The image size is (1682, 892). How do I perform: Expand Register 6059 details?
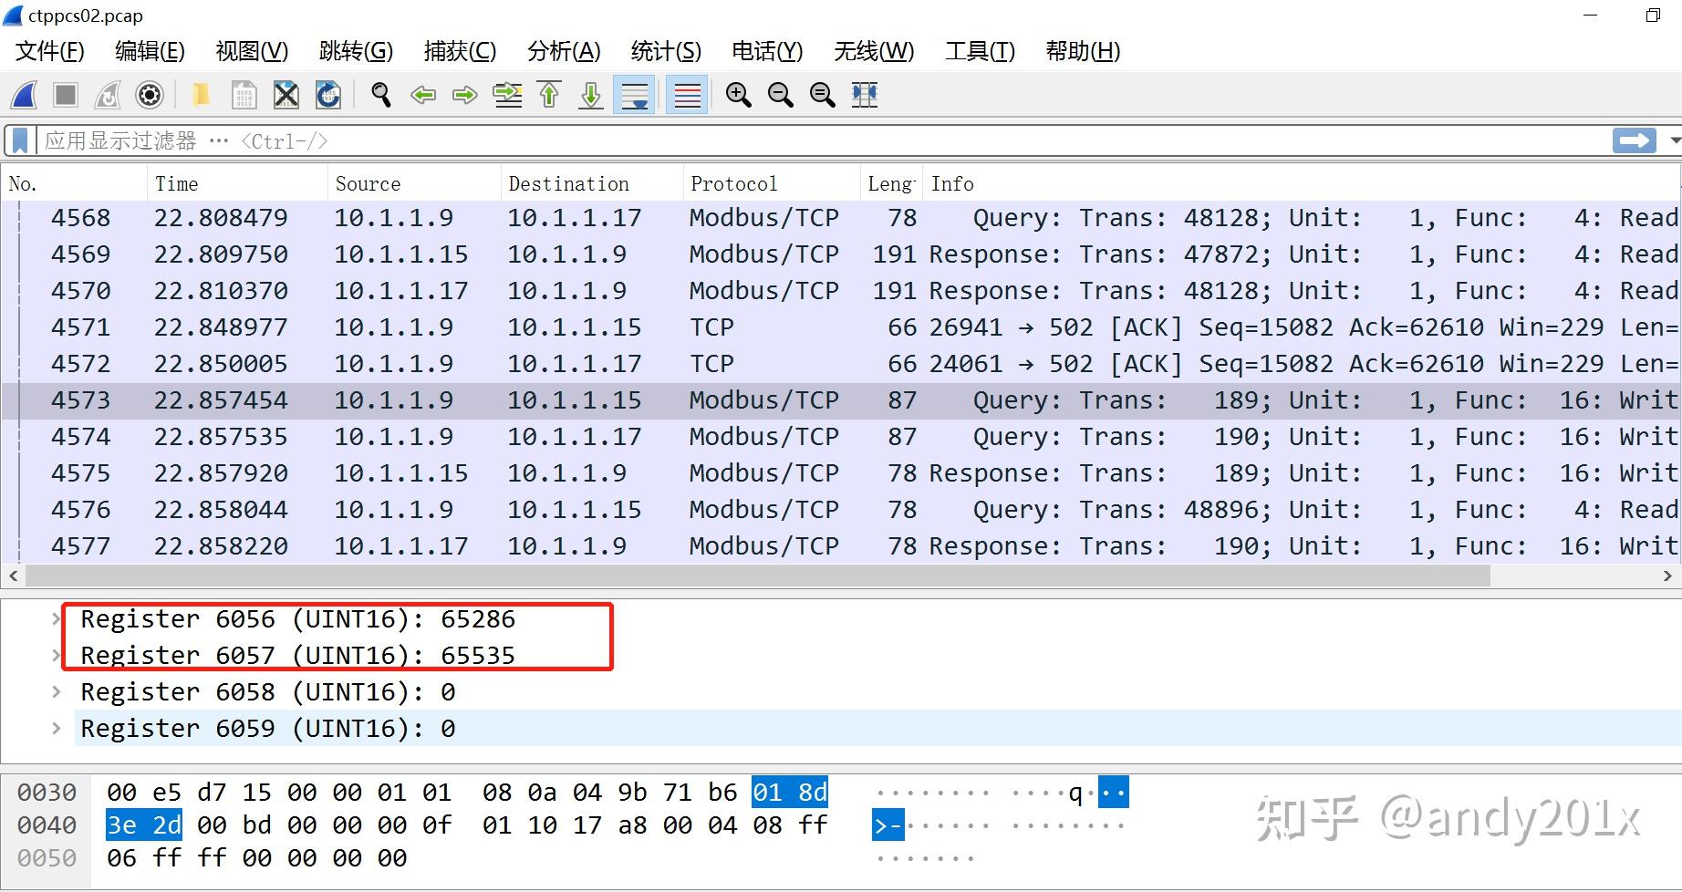point(57,728)
